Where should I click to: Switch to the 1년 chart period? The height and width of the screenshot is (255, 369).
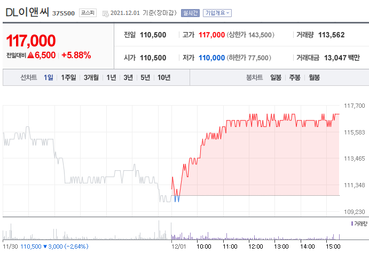pyautogui.click(x=111, y=77)
